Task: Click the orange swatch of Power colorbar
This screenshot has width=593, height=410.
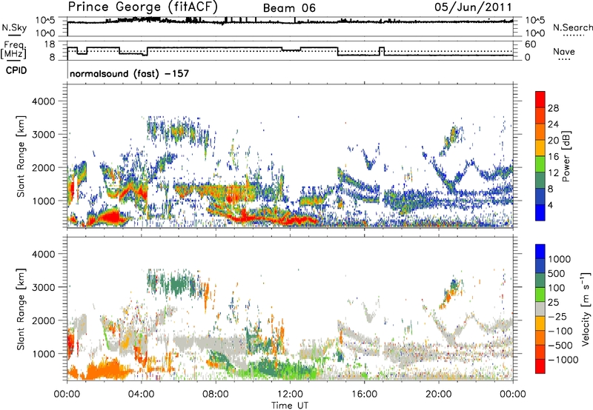Action: 540,131
